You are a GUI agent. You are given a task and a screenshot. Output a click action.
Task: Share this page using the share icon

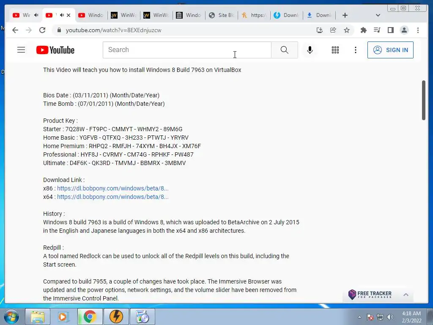[333, 30]
